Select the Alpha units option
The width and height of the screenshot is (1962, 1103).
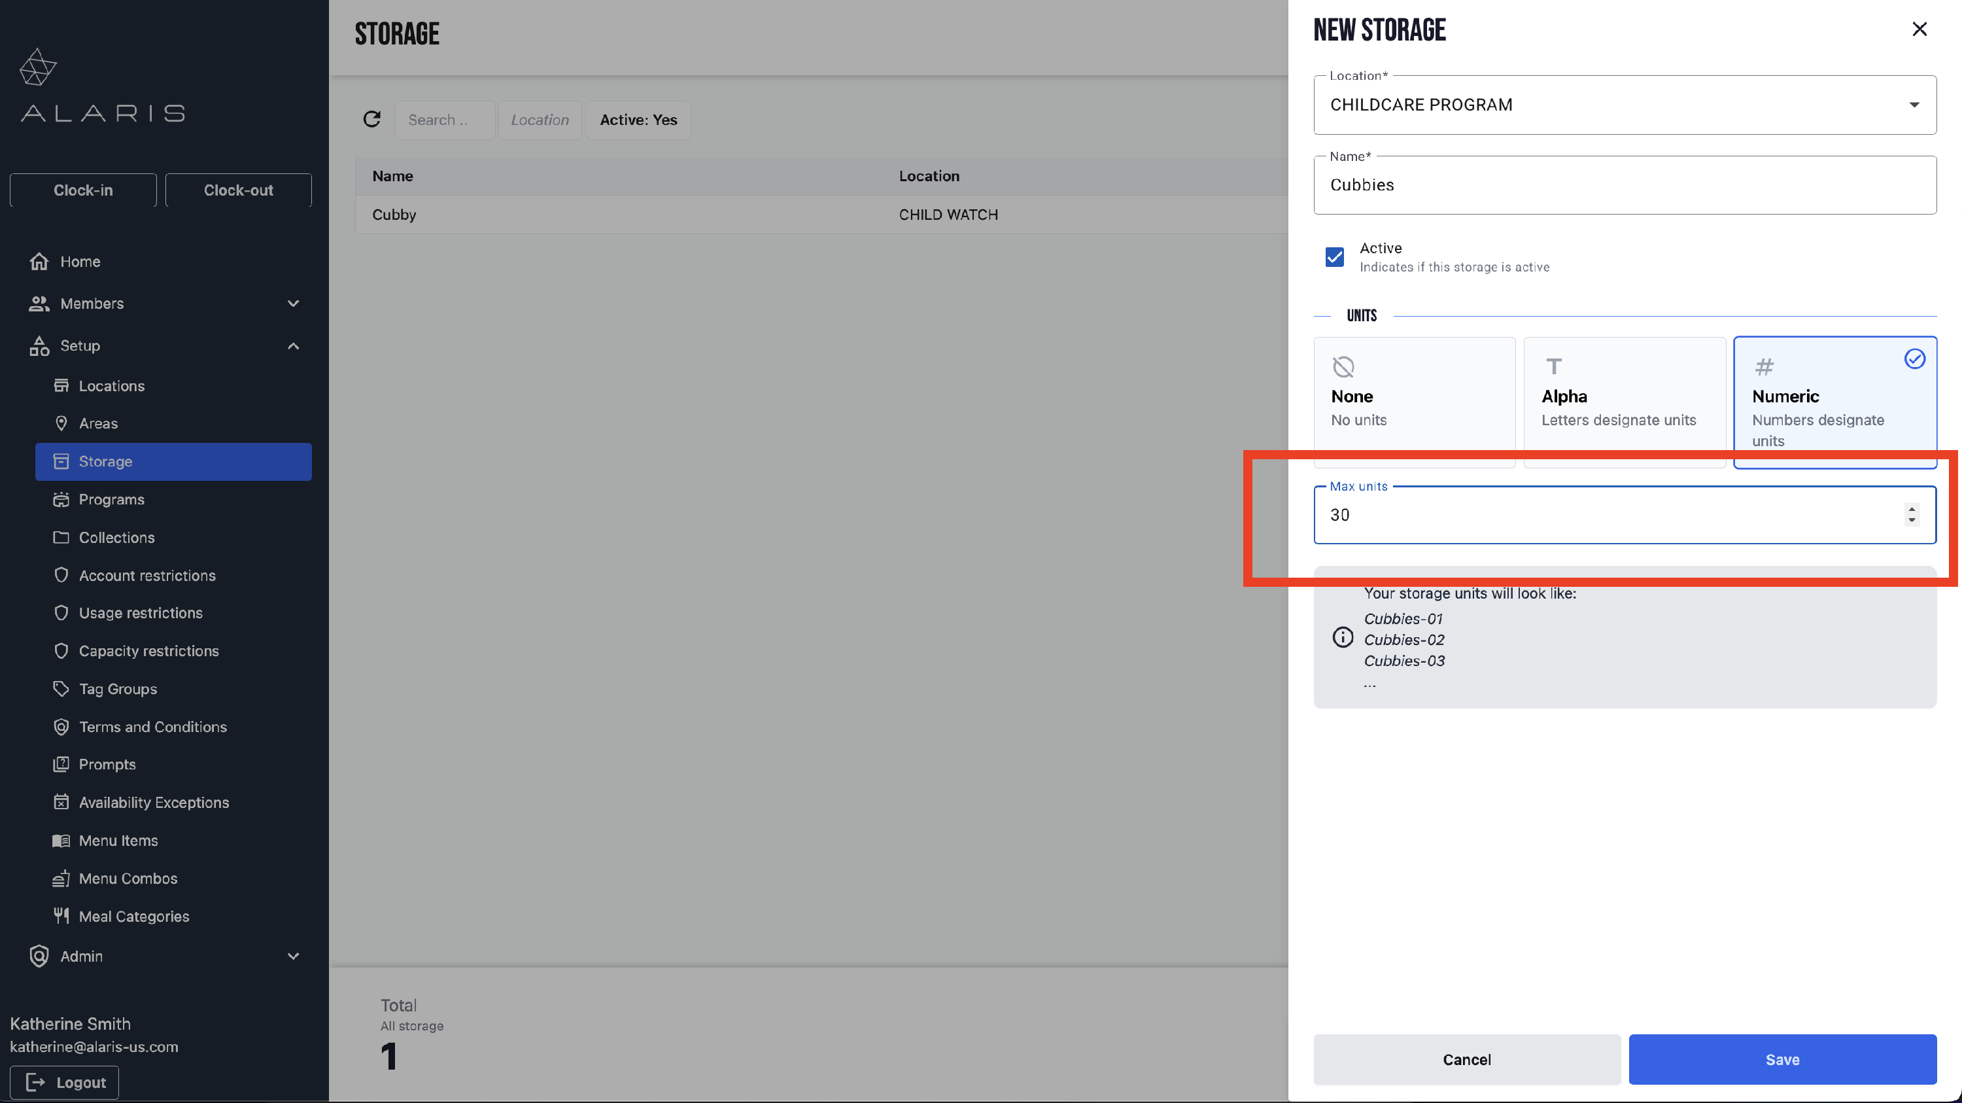point(1624,396)
